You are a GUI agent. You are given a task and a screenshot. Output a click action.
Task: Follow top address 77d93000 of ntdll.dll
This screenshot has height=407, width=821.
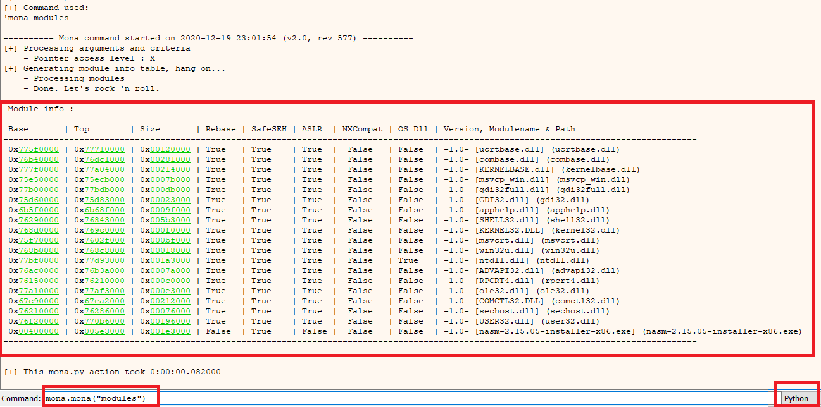pyautogui.click(x=104, y=260)
